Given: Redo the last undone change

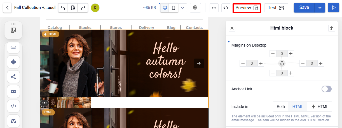Looking at the screenshot, I should [83, 8].
